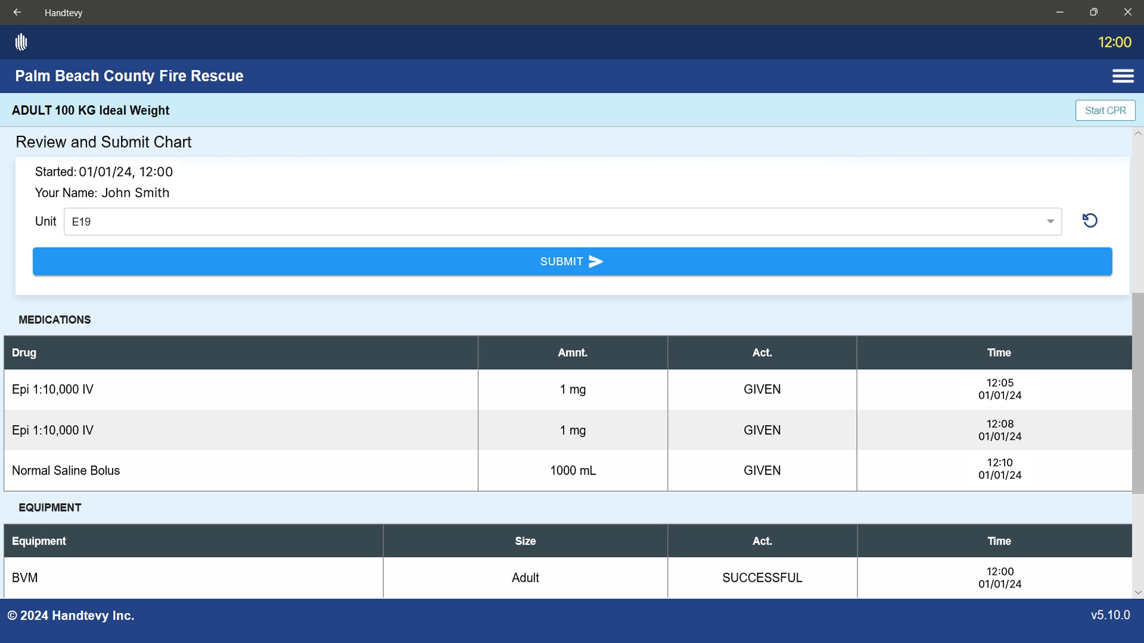Click the MEDICATIONS section header
1144x643 pixels.
54,320
